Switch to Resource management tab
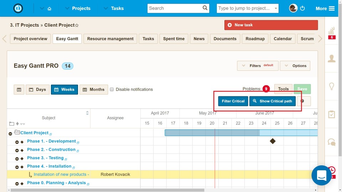 click(110, 39)
